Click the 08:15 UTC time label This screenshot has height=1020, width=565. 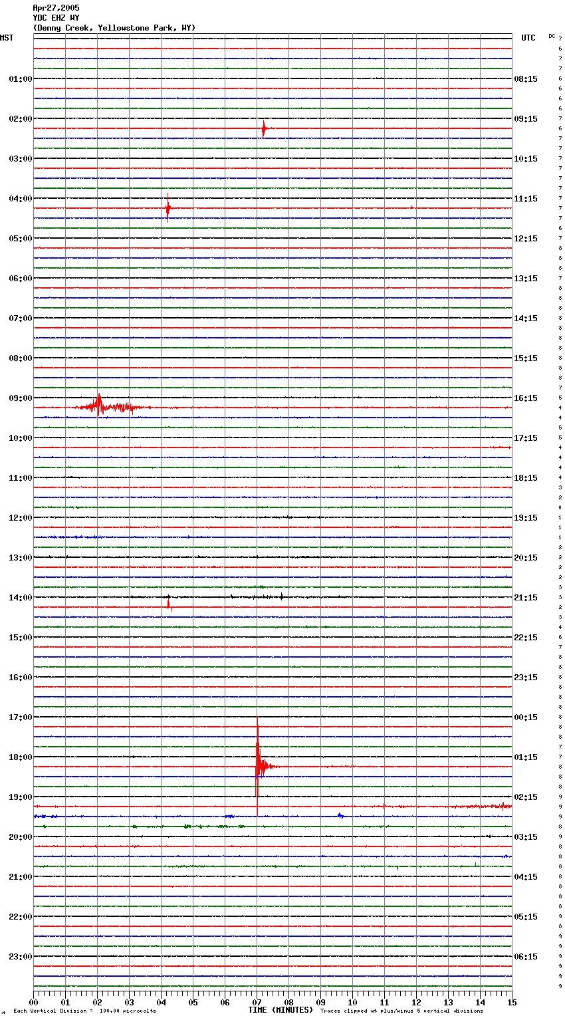[526, 79]
